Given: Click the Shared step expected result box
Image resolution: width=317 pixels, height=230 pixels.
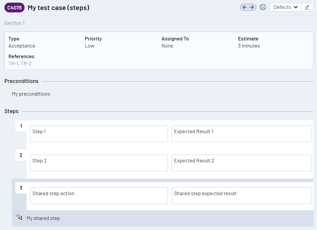Looking at the screenshot, I should (241, 196).
